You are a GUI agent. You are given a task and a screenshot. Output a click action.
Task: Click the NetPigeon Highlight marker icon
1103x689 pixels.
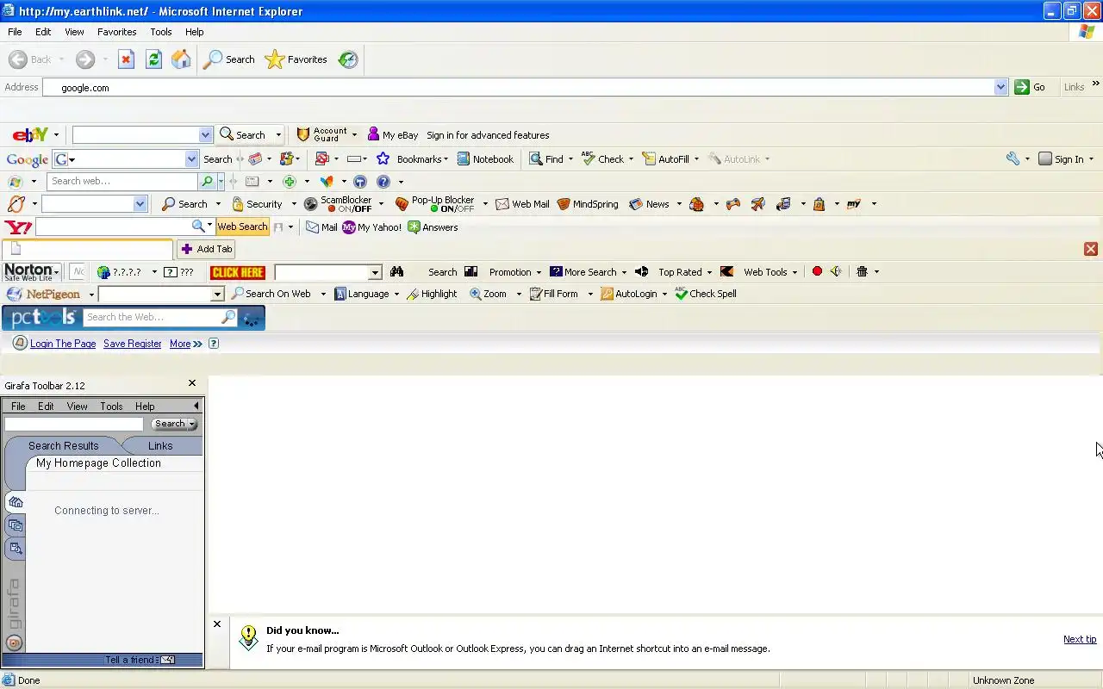413,294
